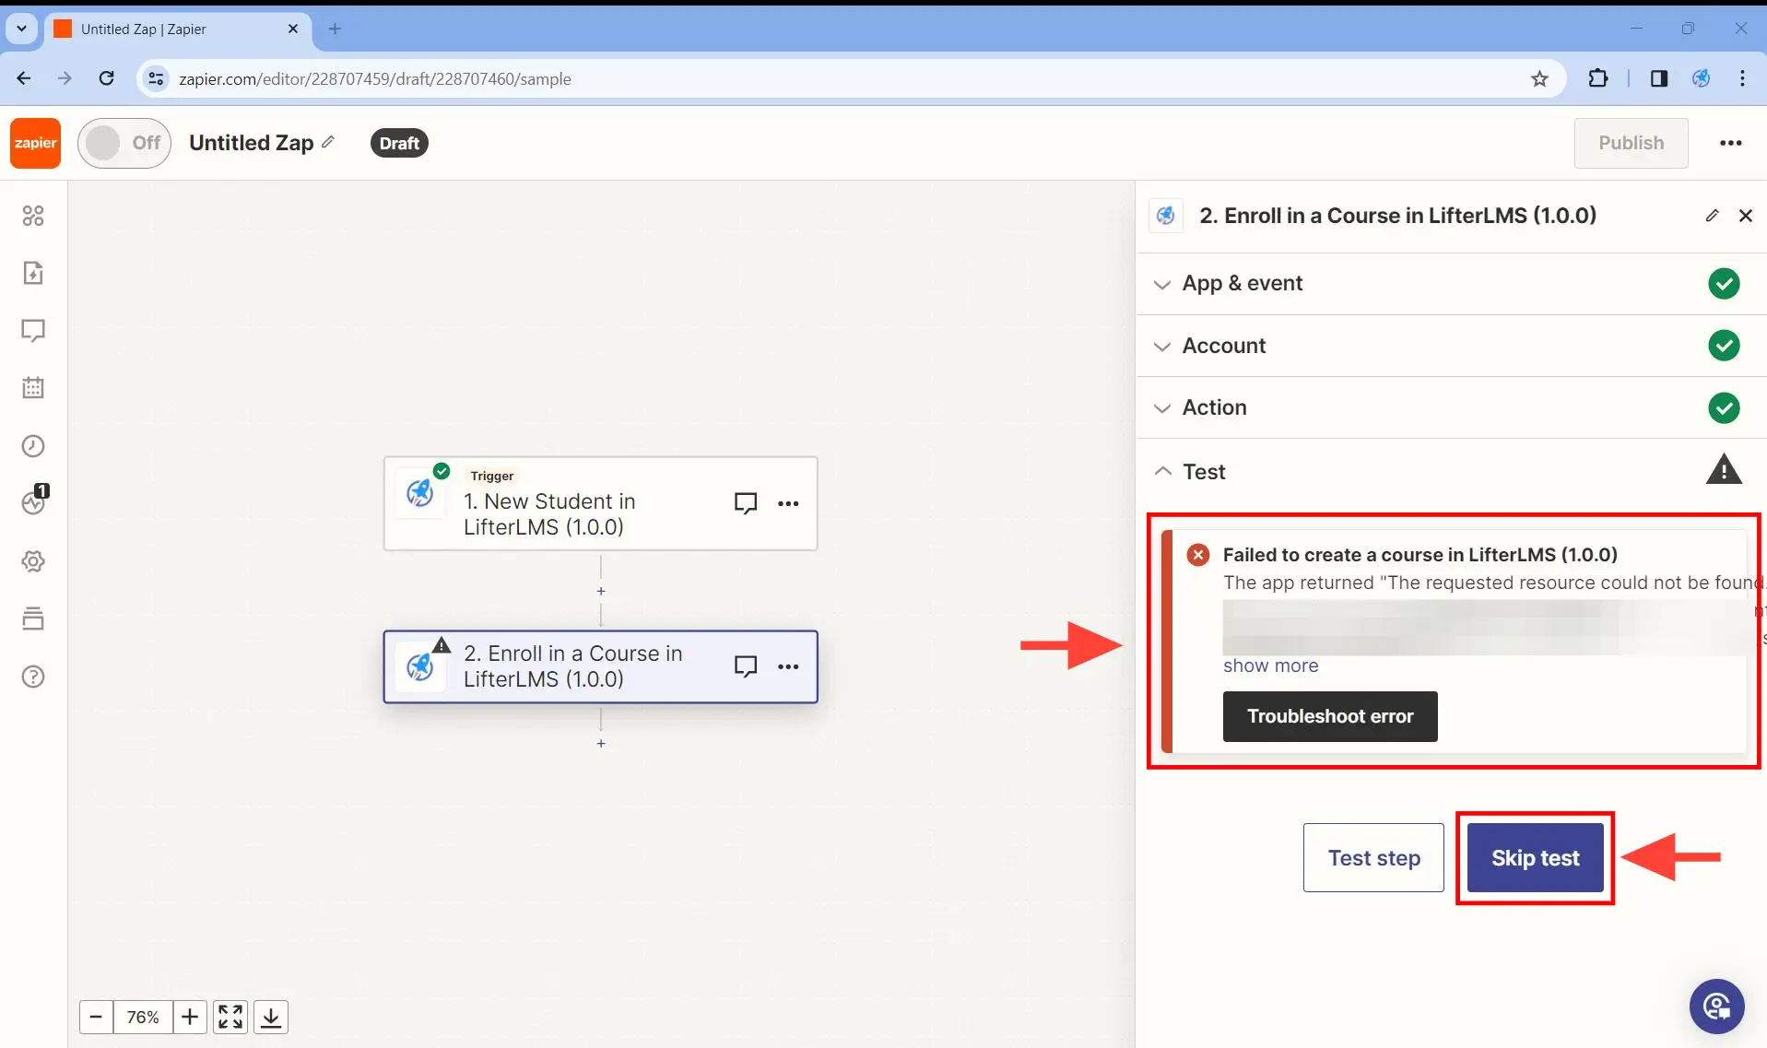Open the apps grid icon in left sidebar
1767x1048 pixels.
click(33, 216)
